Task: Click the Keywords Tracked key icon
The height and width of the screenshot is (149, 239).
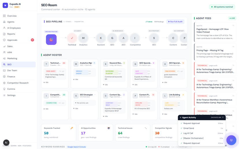Action: pos(72,128)
